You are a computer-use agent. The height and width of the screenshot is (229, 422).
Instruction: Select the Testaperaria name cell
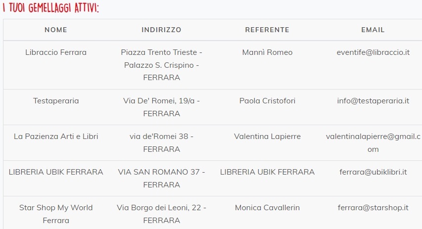point(56,101)
